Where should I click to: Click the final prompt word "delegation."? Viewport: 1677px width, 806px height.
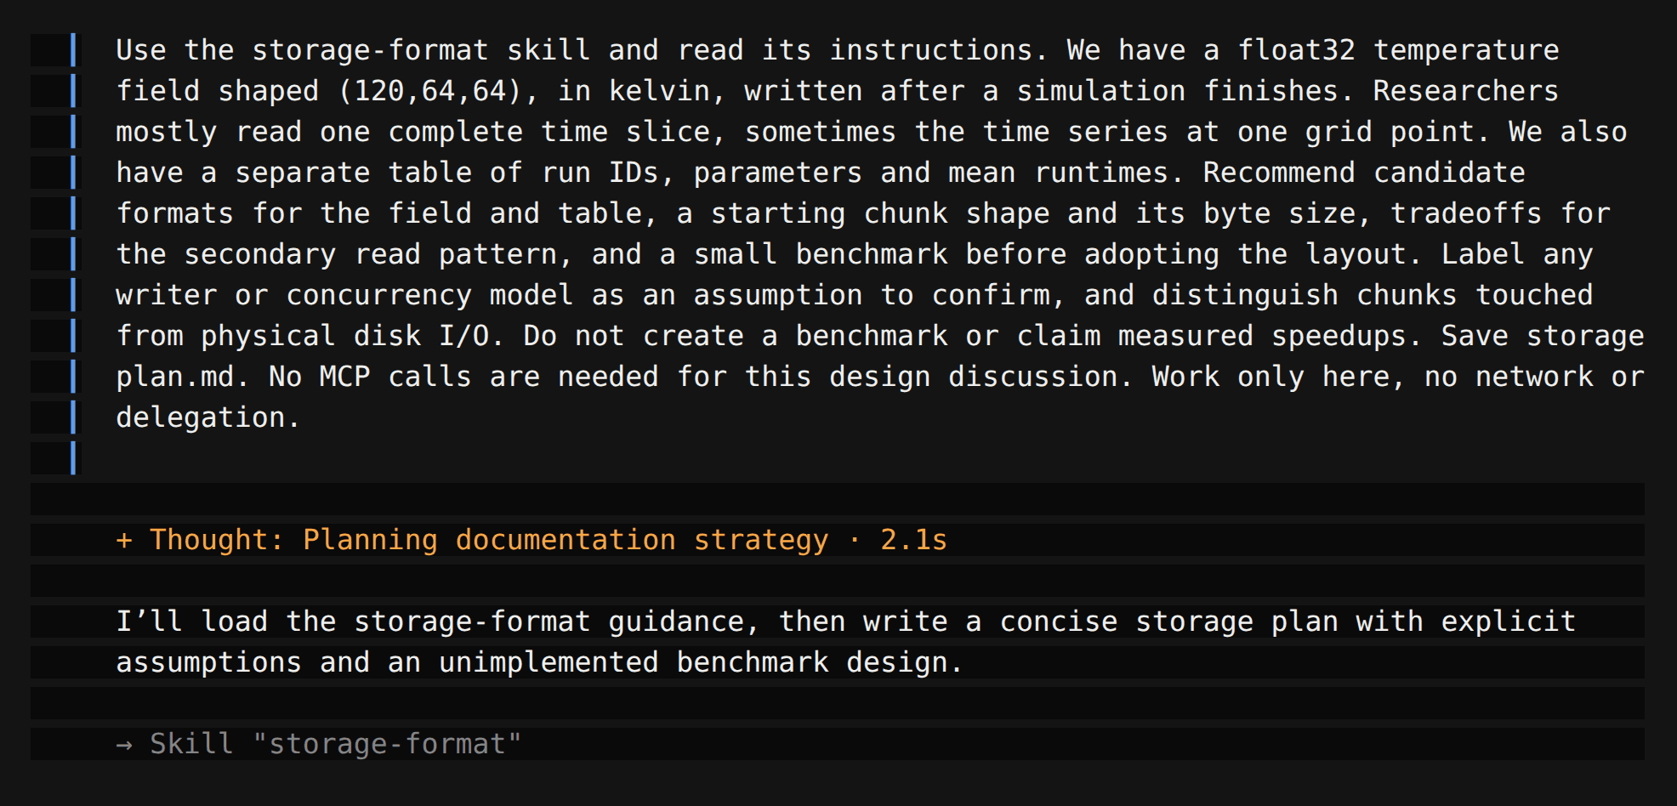coord(208,417)
